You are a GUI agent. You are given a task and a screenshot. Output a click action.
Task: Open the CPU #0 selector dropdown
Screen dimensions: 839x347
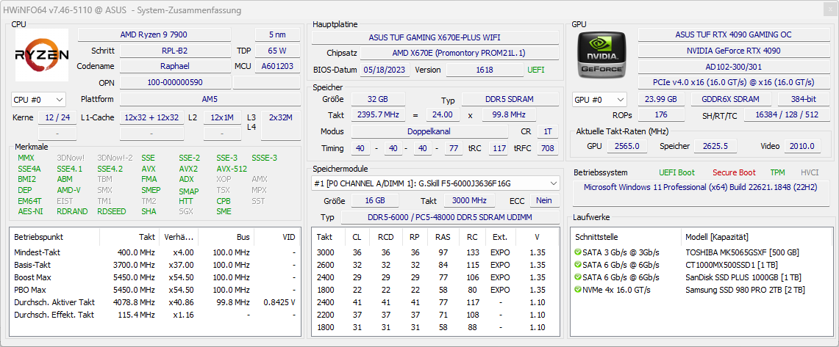coord(38,99)
